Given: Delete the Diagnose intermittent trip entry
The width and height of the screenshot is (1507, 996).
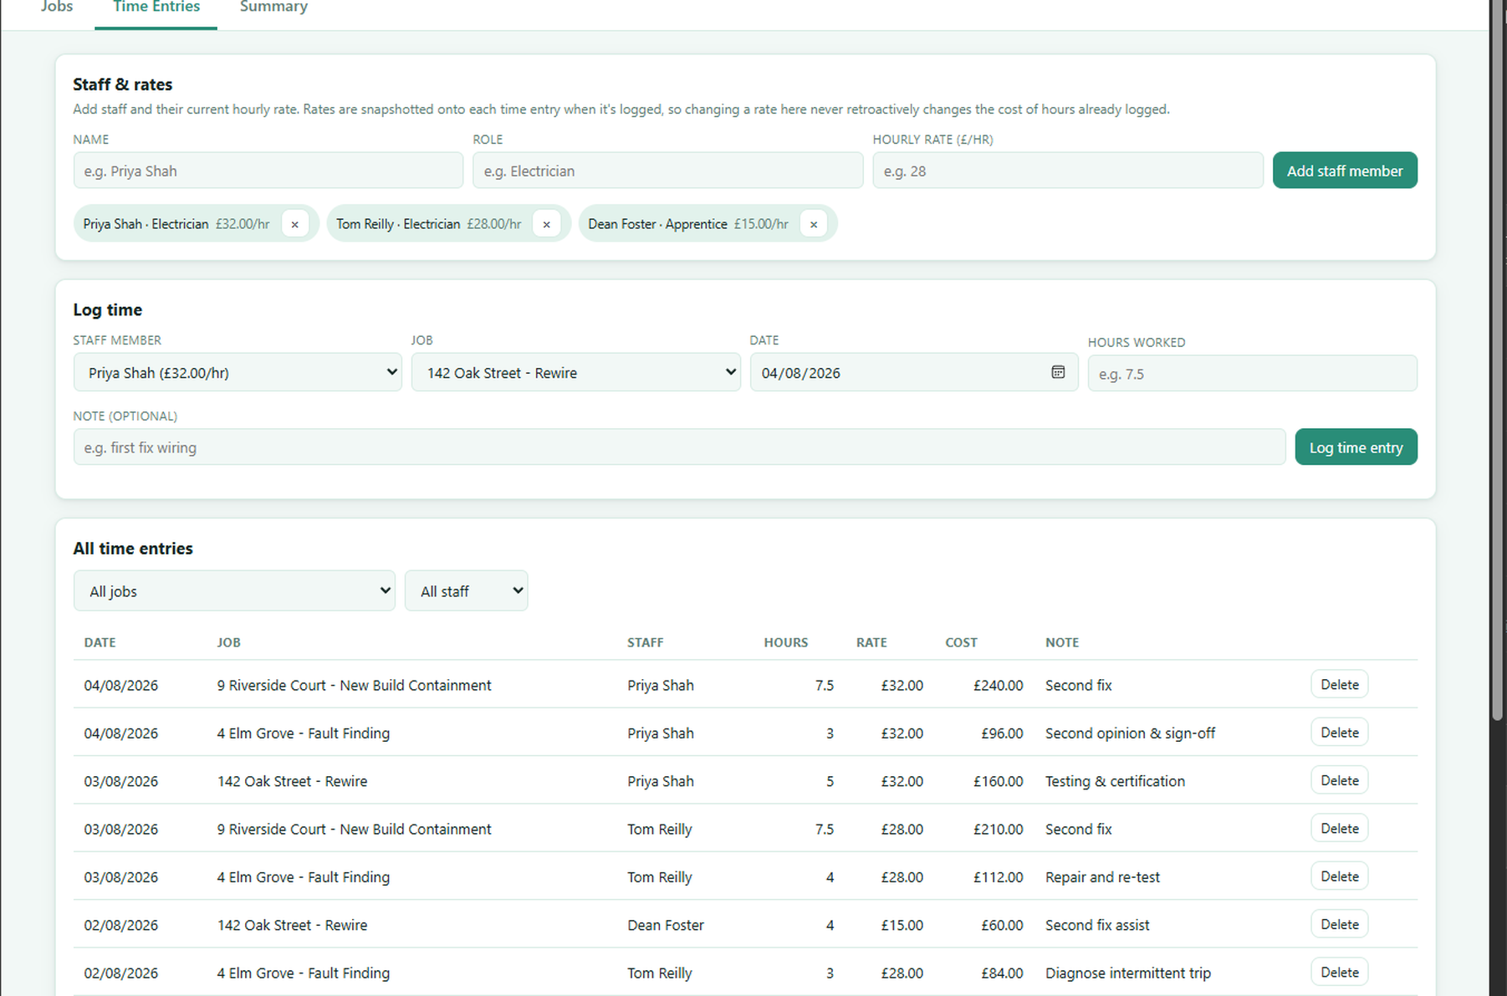Looking at the screenshot, I should click(1339, 973).
